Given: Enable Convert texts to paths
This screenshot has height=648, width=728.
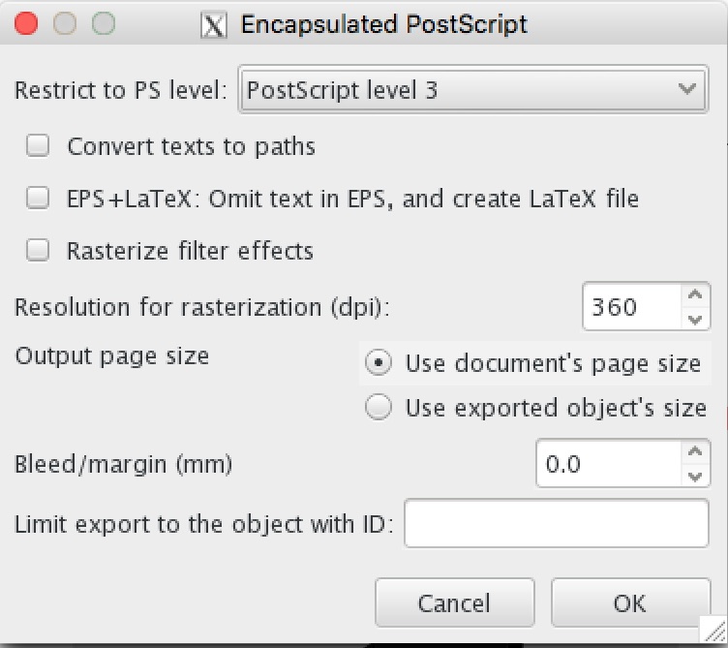Looking at the screenshot, I should [x=38, y=147].
